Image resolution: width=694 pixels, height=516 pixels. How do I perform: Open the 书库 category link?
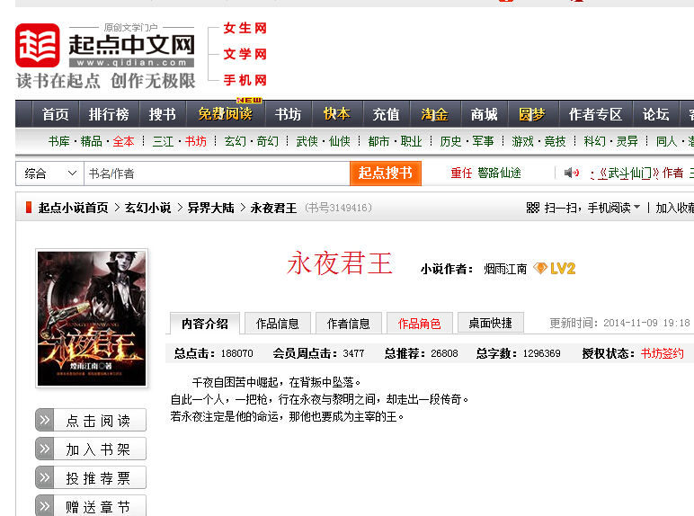click(58, 141)
